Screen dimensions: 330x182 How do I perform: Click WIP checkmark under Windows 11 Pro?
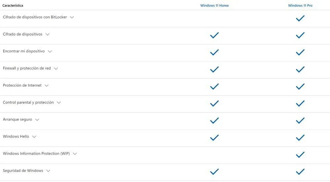tap(300, 155)
